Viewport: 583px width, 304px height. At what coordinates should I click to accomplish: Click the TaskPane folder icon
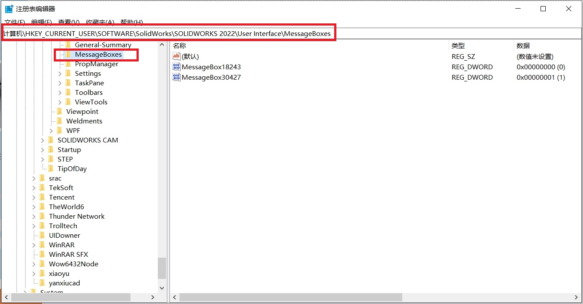[68, 83]
